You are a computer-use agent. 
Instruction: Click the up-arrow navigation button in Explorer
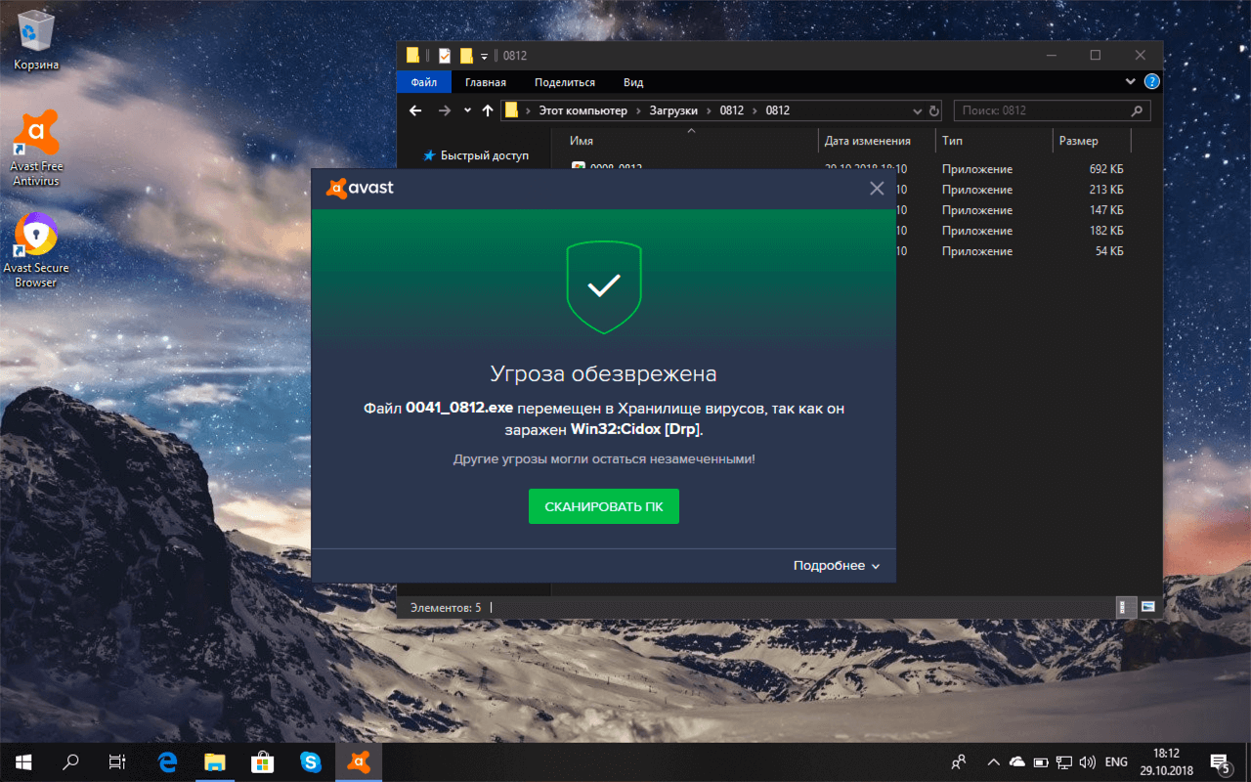487,110
